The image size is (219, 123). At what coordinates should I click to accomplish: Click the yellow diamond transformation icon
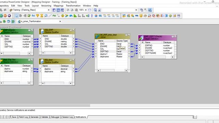pos(63,16)
